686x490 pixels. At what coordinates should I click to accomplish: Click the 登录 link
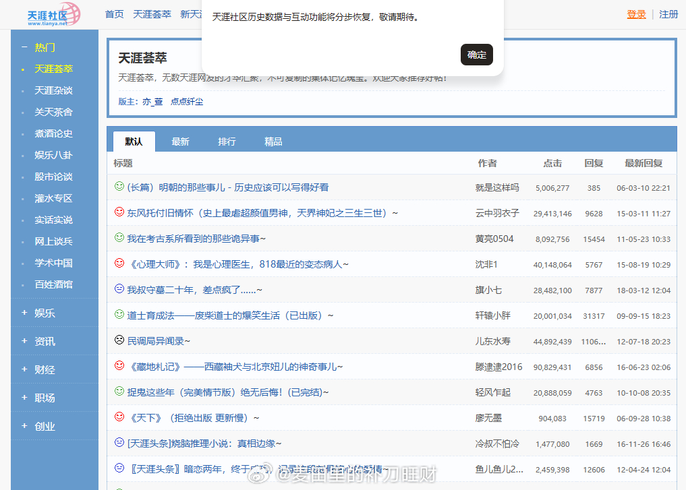[x=636, y=14]
